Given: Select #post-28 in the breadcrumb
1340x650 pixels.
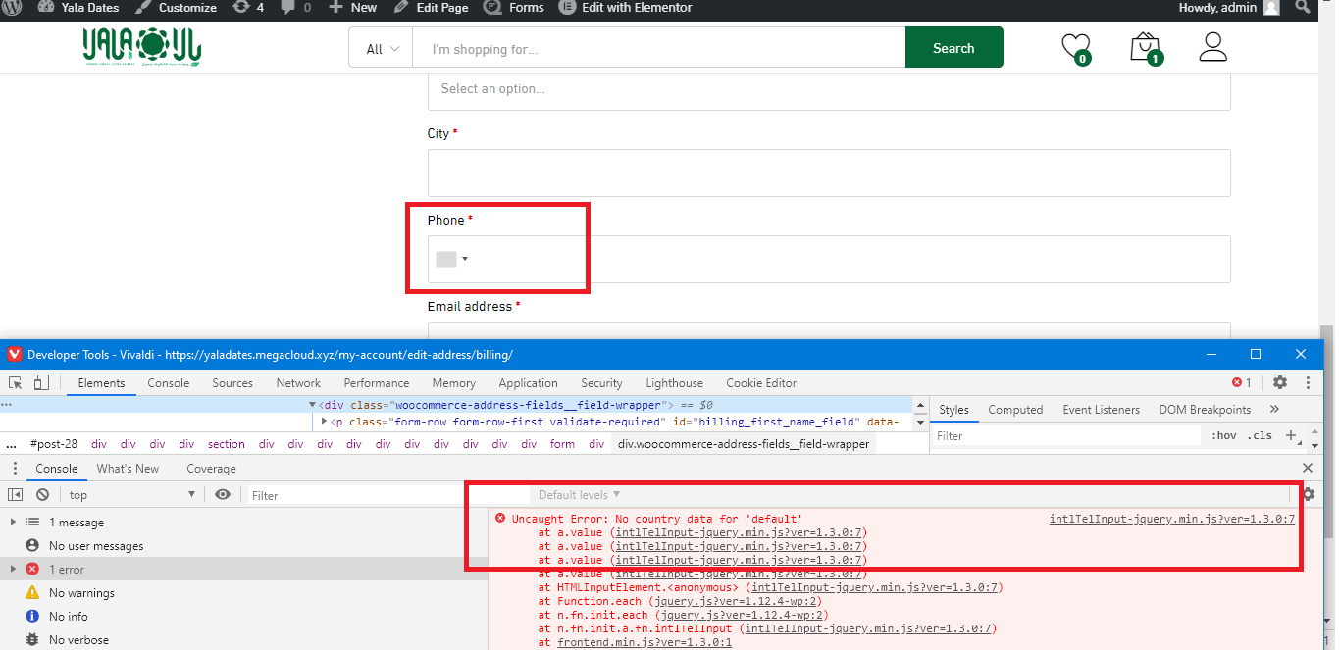Looking at the screenshot, I should pos(54,444).
